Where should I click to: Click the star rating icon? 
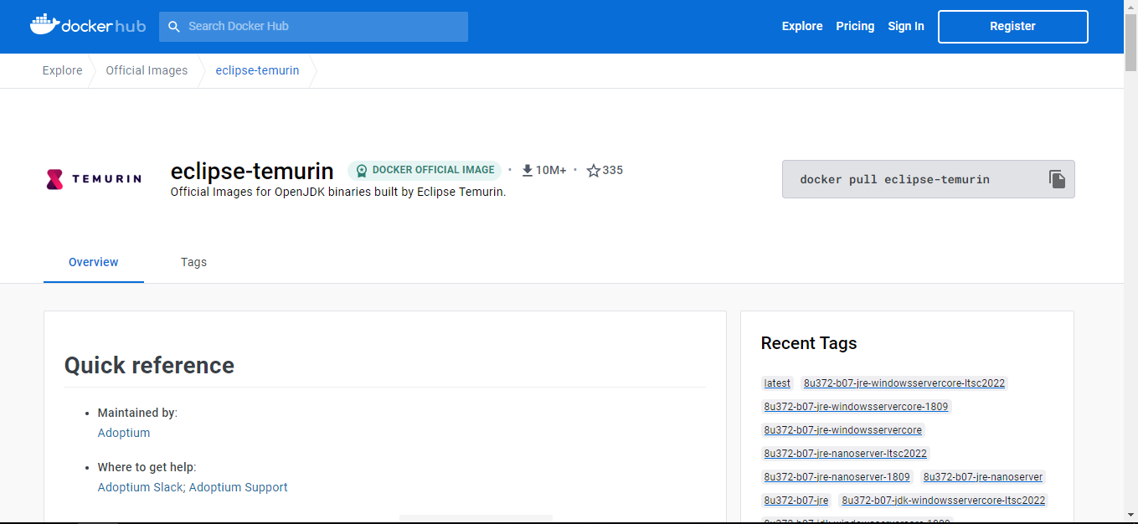(x=594, y=171)
